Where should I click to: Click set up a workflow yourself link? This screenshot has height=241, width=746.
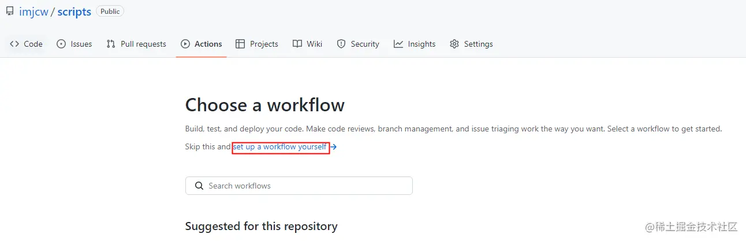coord(280,147)
